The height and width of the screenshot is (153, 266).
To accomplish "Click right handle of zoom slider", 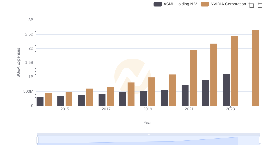I will point(260,140).
